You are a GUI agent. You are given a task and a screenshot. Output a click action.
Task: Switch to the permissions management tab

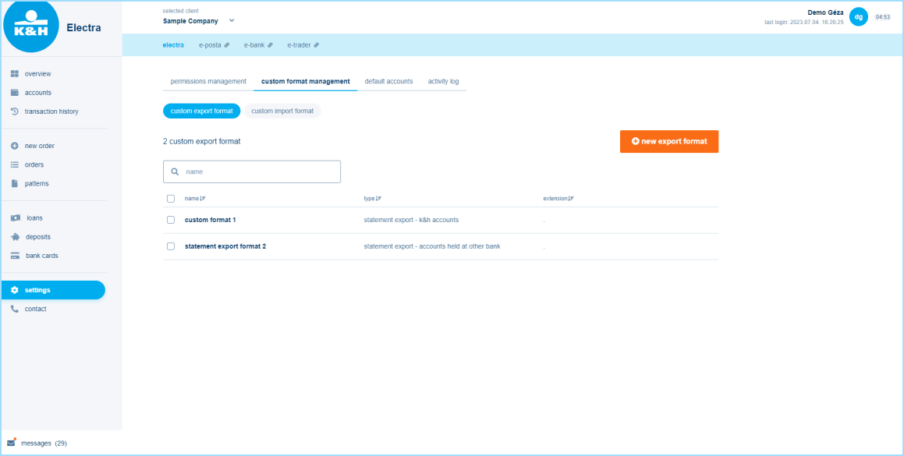208,81
